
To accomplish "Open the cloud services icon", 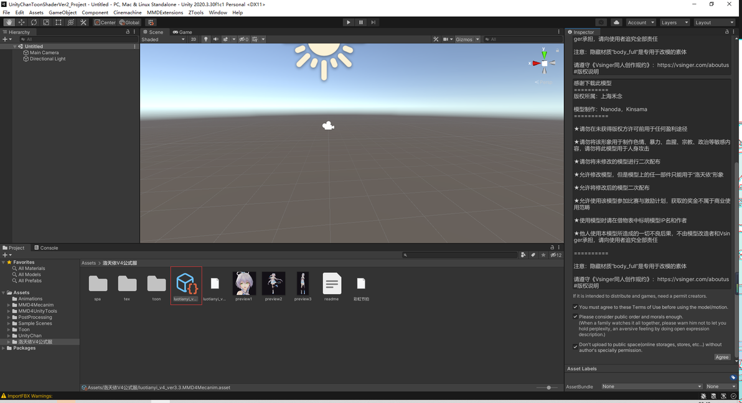I will click(x=616, y=22).
